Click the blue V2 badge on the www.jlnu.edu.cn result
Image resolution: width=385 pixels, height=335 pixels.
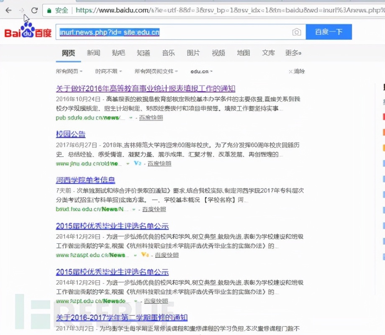[x=138, y=163]
